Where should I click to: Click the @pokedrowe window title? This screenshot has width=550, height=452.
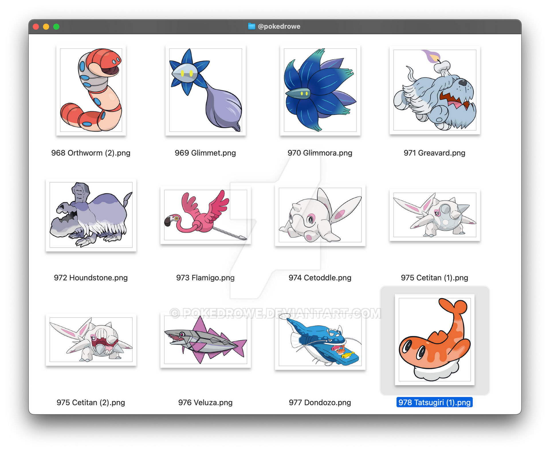(x=279, y=26)
